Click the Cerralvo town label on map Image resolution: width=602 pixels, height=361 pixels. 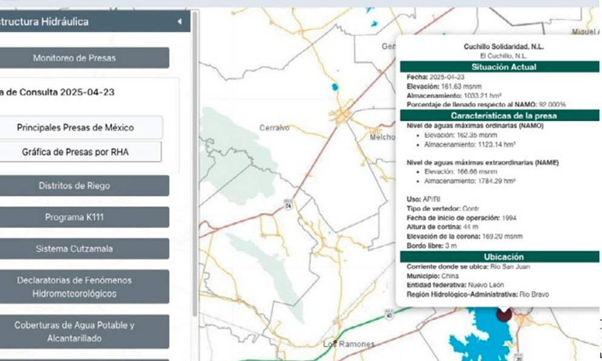pos(274,128)
